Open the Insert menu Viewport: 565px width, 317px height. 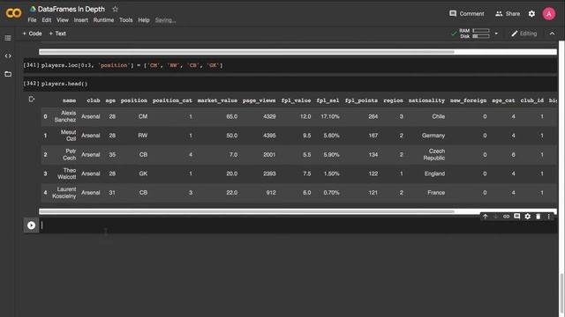(80, 20)
